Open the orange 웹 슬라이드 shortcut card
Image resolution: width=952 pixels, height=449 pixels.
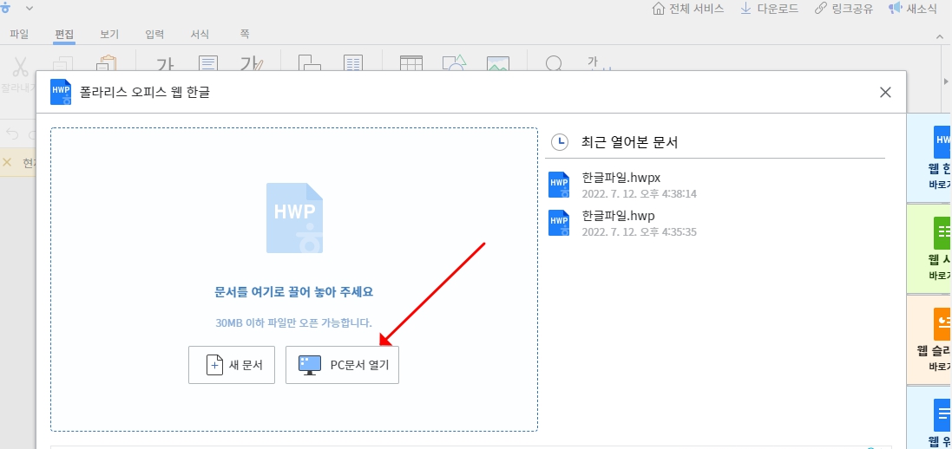[929, 339]
